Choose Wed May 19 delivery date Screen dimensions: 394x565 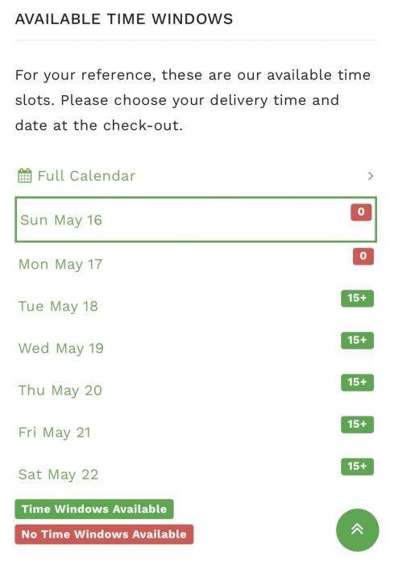coord(196,348)
